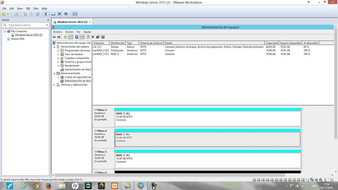Click the library search field
Viewport: 338px width, 190px height.
pyautogui.click(x=25, y=25)
